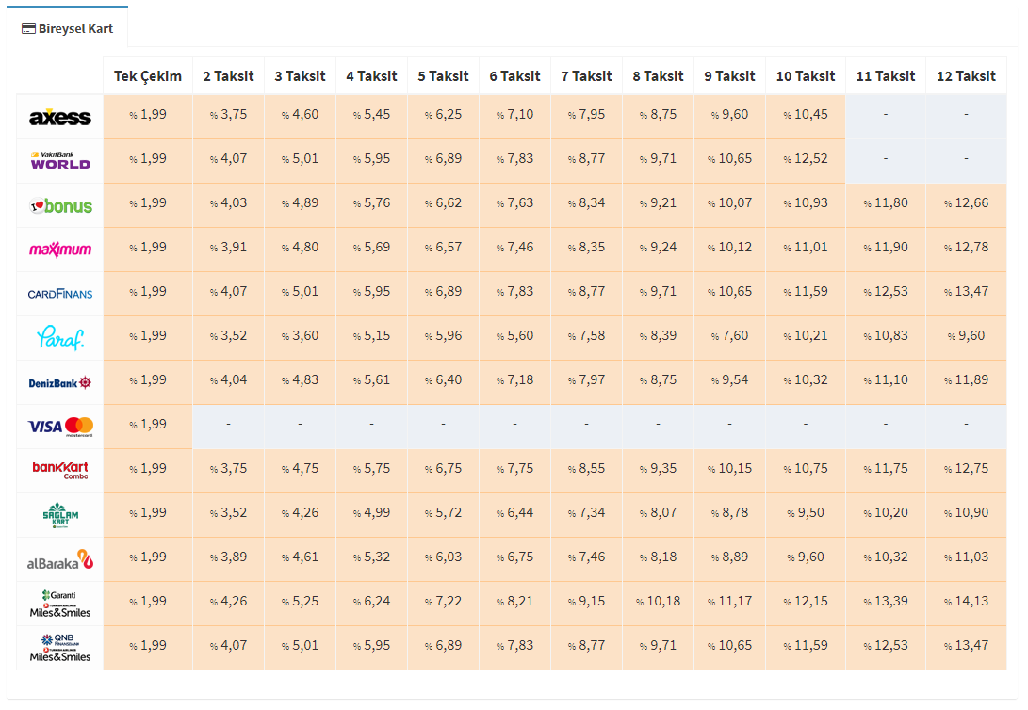
Task: Click the CardFinans logo
Action: 60,294
